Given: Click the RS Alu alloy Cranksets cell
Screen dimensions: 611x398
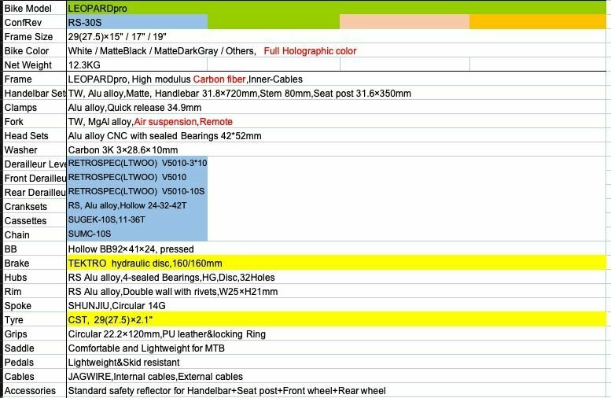Looking at the screenshot, I should pyautogui.click(x=137, y=205).
